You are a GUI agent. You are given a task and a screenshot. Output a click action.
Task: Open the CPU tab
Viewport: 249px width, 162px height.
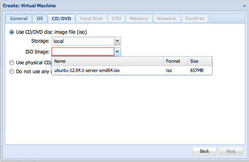[116, 18]
